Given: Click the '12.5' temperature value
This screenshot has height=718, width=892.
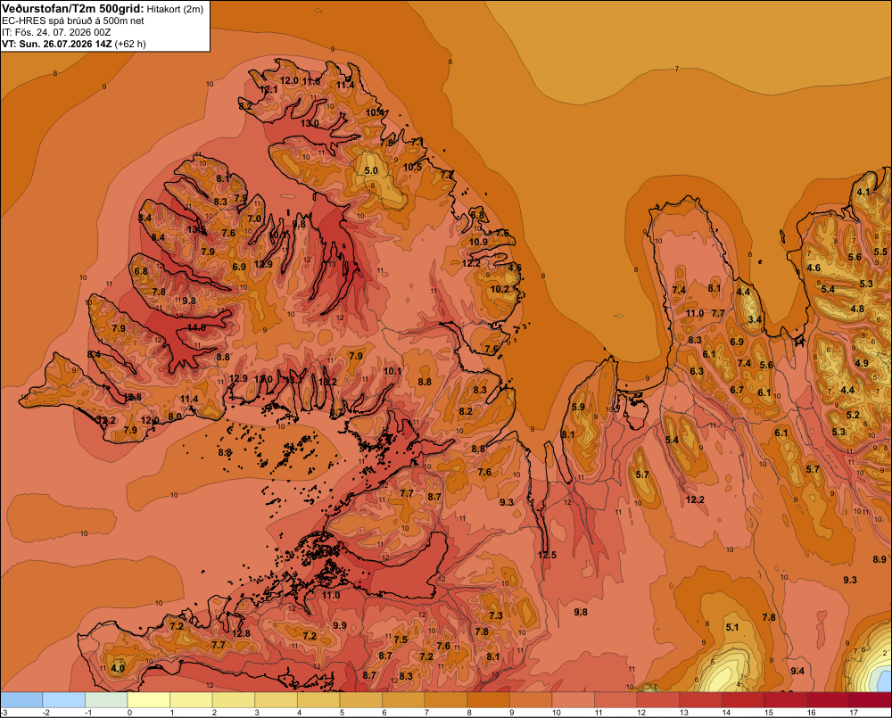Looking at the screenshot, I should tap(548, 555).
